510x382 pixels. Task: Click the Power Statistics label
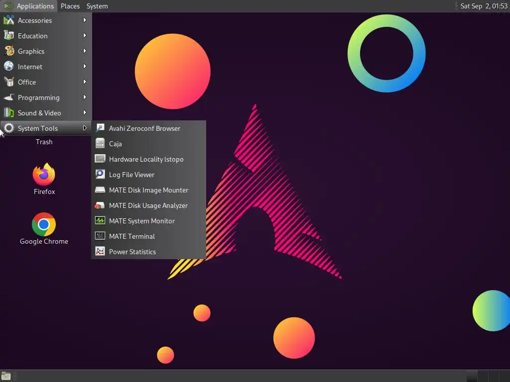pyautogui.click(x=132, y=252)
